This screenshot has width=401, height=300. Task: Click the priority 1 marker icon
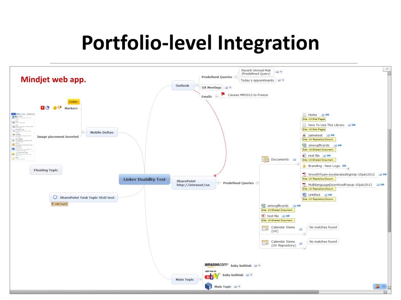pyautogui.click(x=43, y=108)
